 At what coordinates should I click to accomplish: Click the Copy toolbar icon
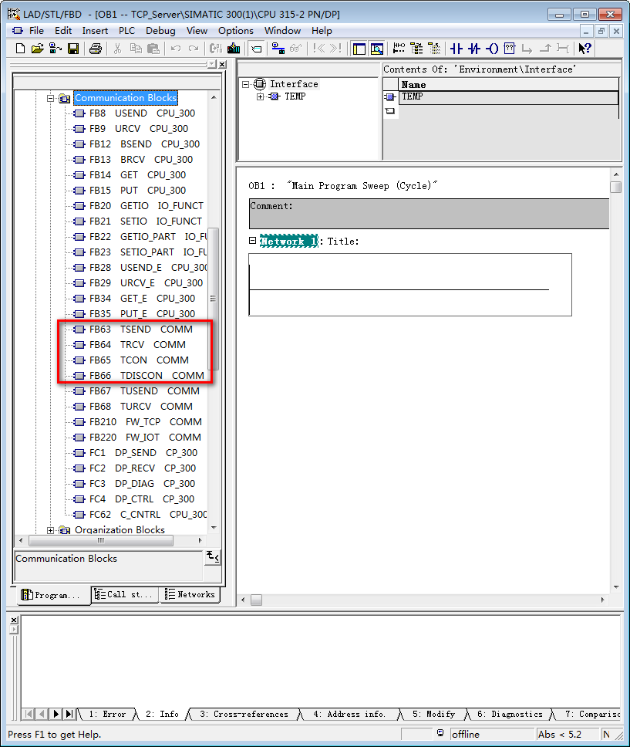pyautogui.click(x=136, y=48)
